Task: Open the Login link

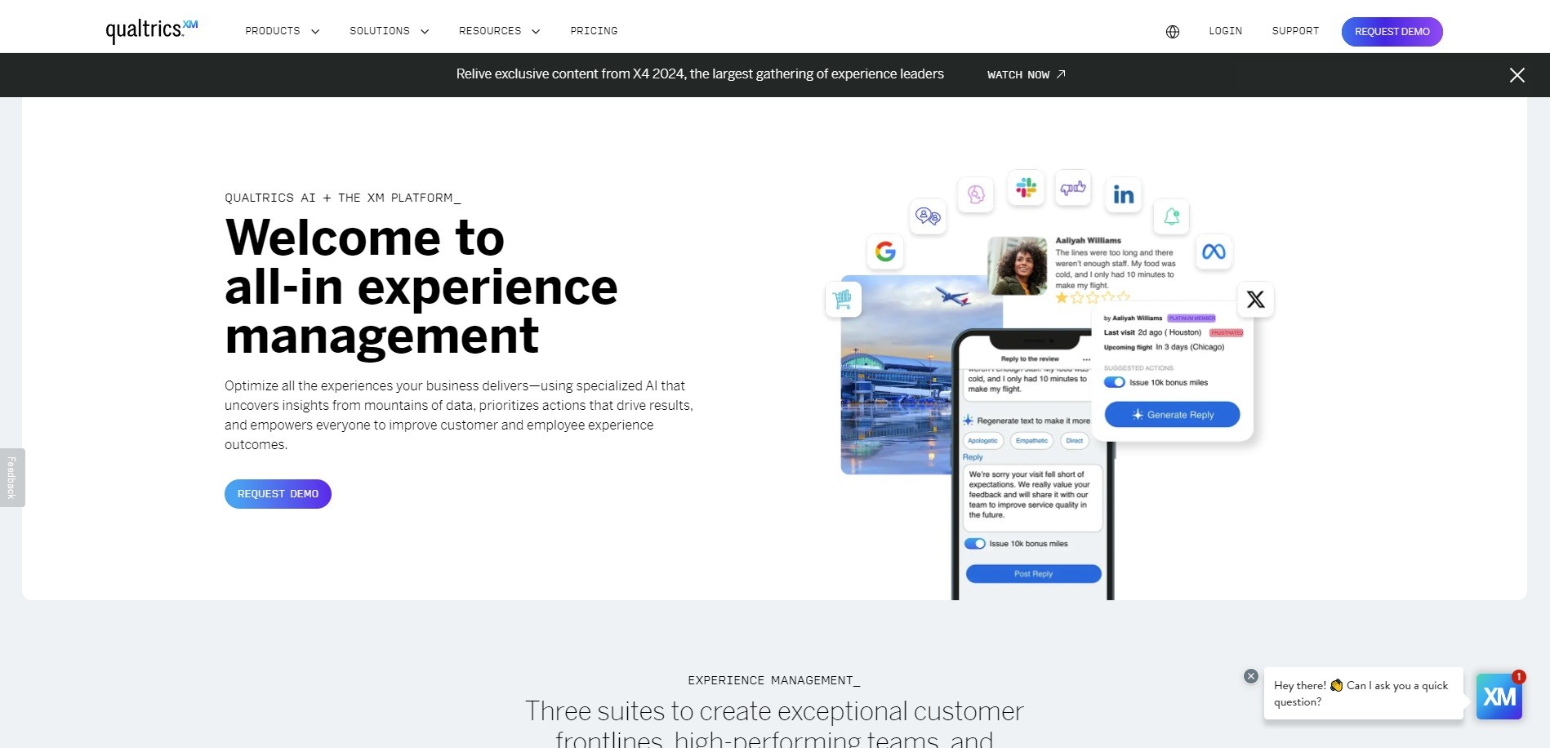Action: pos(1226,31)
